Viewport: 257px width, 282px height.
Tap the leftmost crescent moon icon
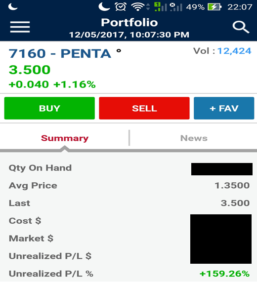(x=13, y=6)
